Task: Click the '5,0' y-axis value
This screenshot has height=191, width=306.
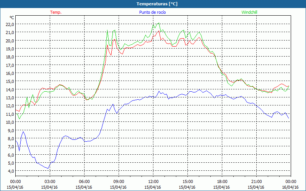Action: coord(11,163)
